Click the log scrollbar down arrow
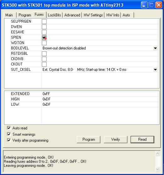Viewport: 164px width, 175px height. (x=157, y=169)
